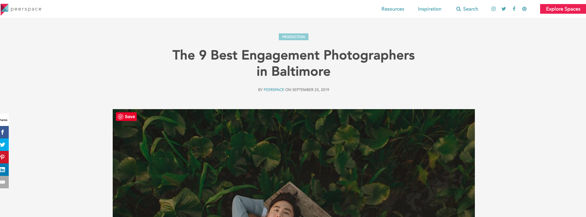Click the article title heading
This screenshot has height=217, width=586.
(x=293, y=63)
